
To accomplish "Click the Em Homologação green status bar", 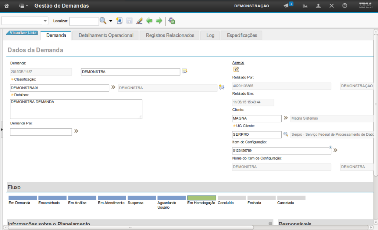I will (202, 198).
